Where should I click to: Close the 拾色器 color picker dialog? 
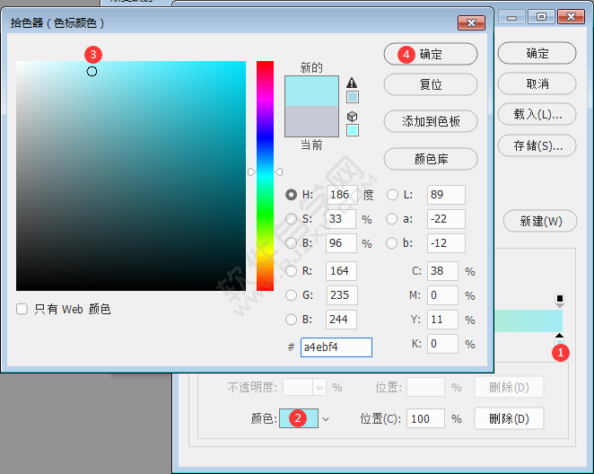click(471, 22)
